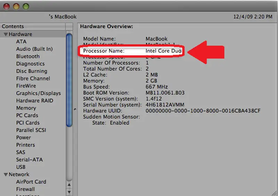This screenshot has width=278, height=196.
Task: Click the Processor Name value Intel Core Duo
Action: point(163,51)
